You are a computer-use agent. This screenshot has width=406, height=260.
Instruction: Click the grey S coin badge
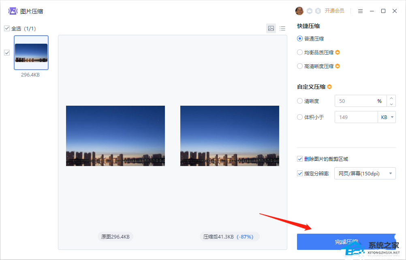coord(318,11)
